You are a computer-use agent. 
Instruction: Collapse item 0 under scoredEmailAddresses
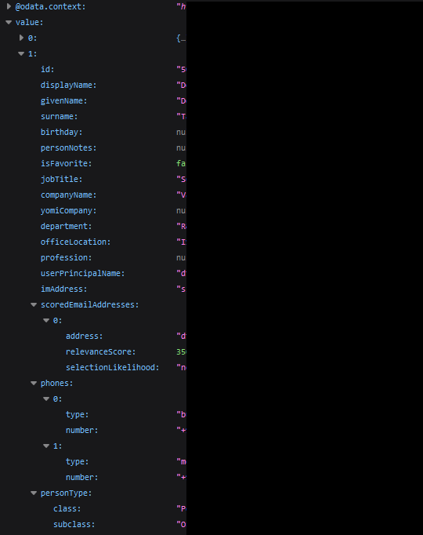click(x=46, y=320)
